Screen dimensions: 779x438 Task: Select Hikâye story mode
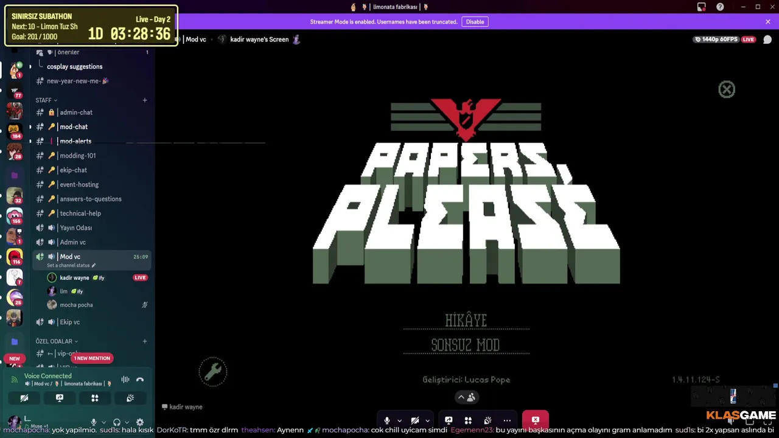(466, 320)
